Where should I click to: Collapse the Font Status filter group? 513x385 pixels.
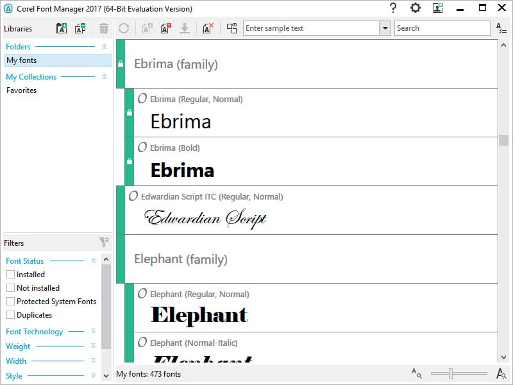94,261
